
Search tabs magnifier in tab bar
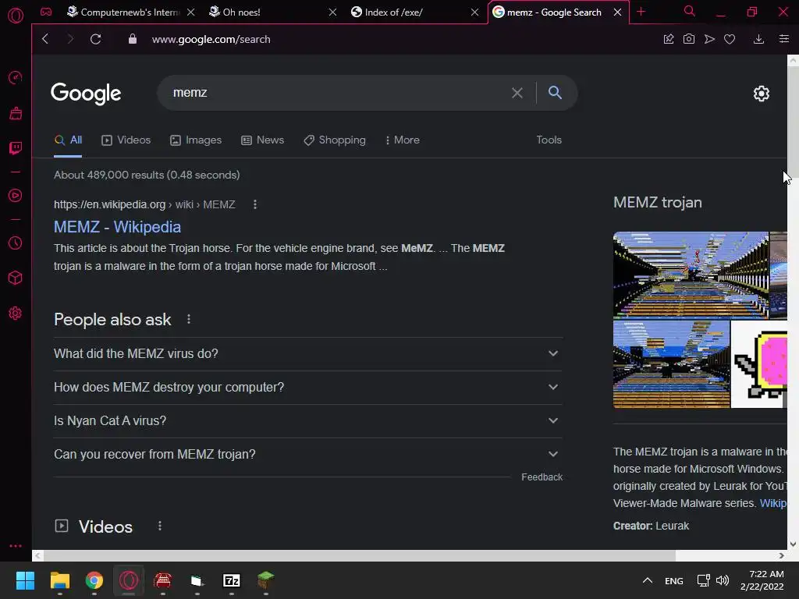[x=690, y=11]
